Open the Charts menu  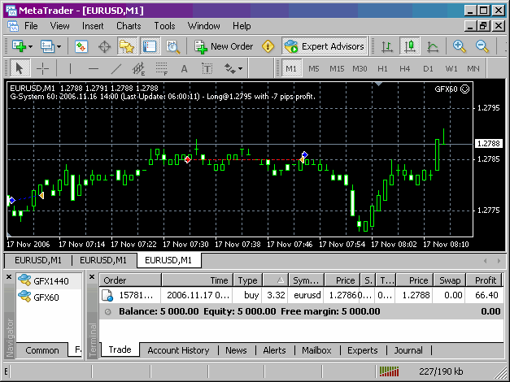coord(129,26)
